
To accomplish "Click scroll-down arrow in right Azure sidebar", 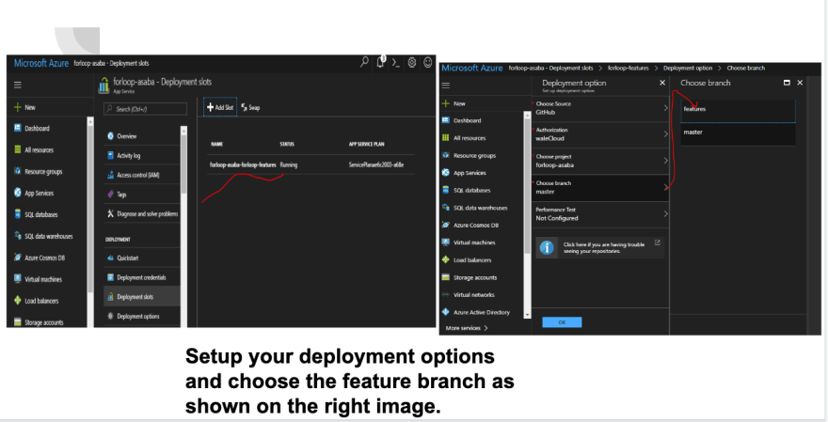I will (527, 315).
